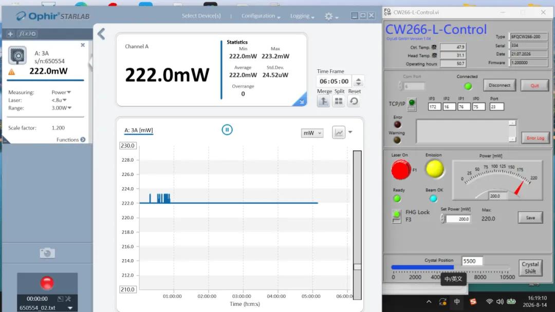Open the f(x) math functions tool
Screen dimensions: 555x312
point(27,34)
